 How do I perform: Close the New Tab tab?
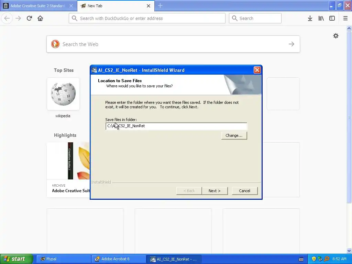[x=148, y=6]
